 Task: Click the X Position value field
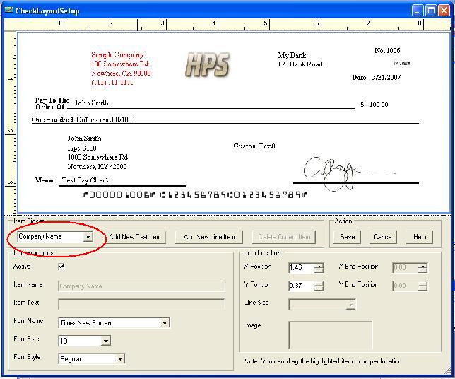coord(301,267)
